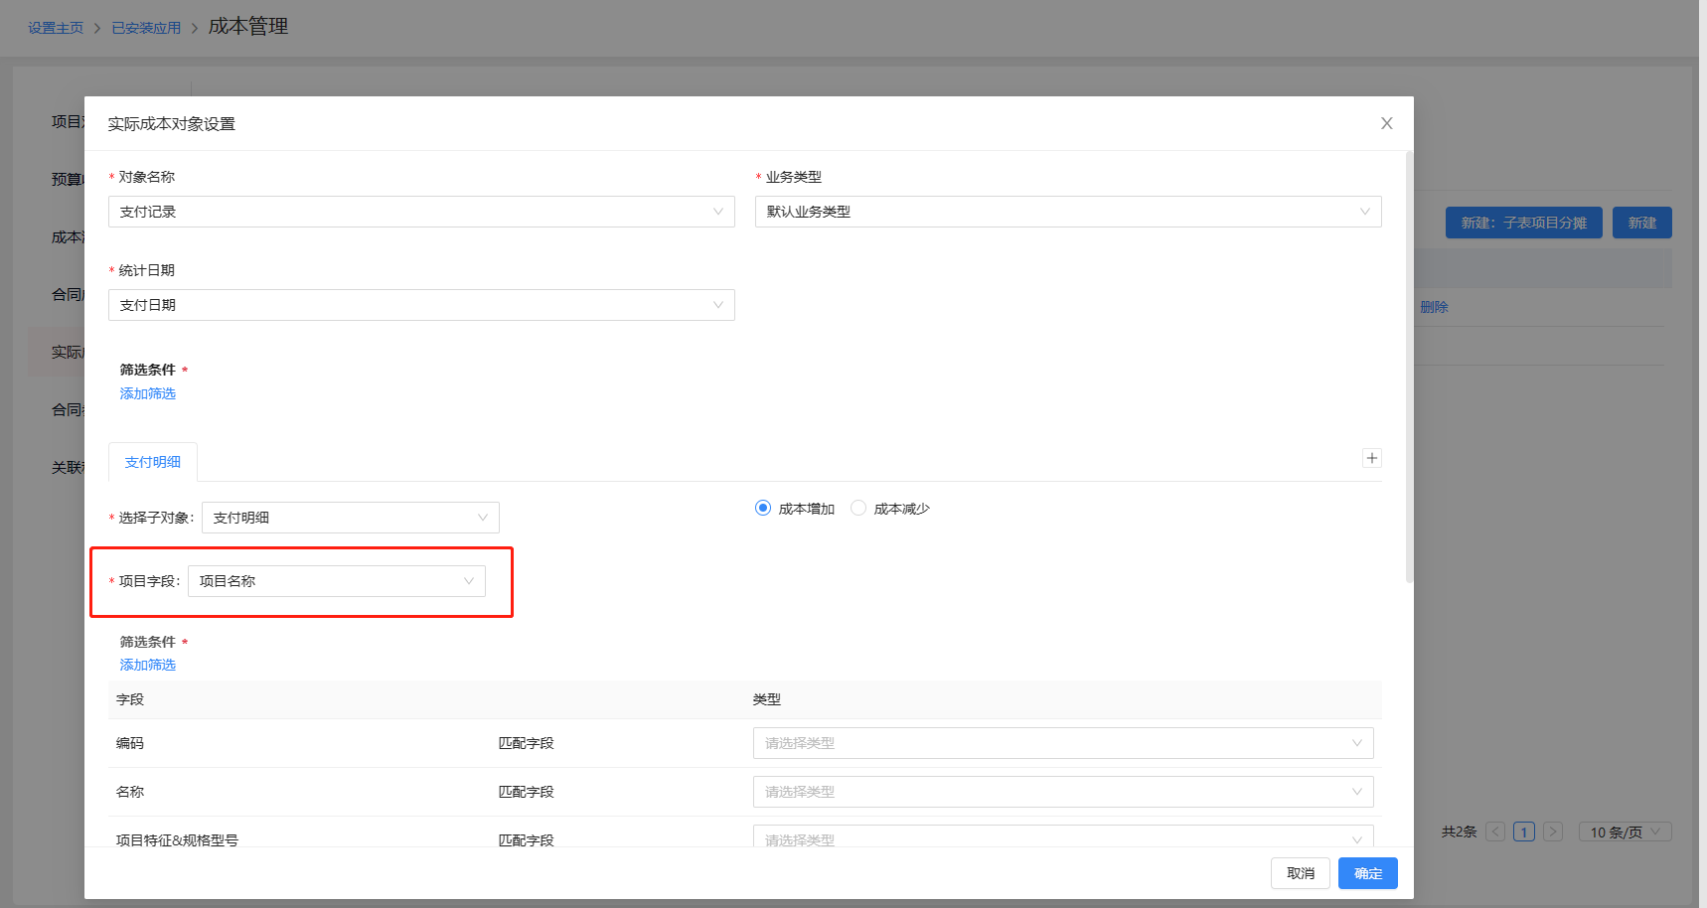This screenshot has height=908, width=1707.
Task: Click the 共2条 total count text
Action: pyautogui.click(x=1459, y=832)
